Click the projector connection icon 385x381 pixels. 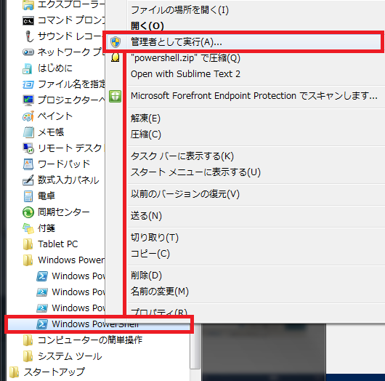click(28, 100)
